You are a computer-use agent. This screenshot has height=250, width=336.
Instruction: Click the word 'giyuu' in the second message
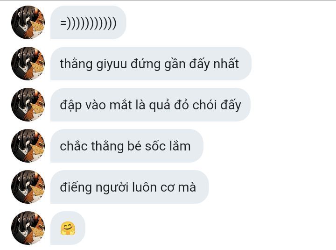(112, 64)
